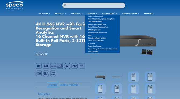Click the Speco Technologies logo
The image size is (180, 99).
pyautogui.click(x=15, y=5)
